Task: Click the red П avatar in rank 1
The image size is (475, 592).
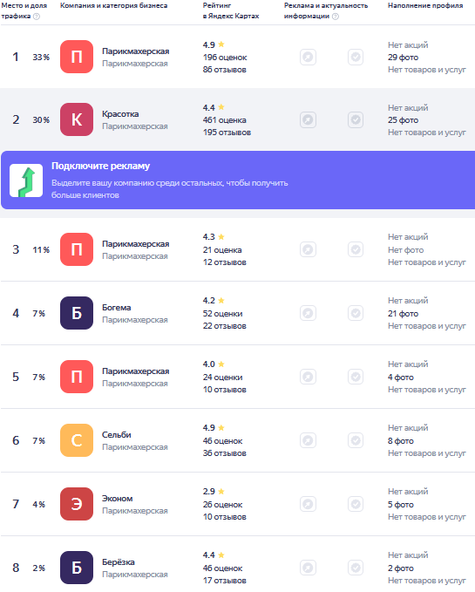Action: (77, 57)
